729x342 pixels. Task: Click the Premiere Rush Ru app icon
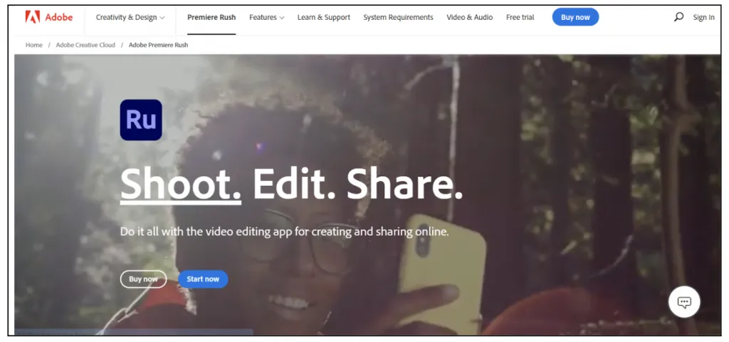[141, 120]
